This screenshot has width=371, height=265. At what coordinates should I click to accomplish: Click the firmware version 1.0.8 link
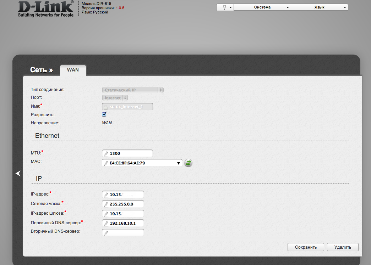tap(120, 7)
